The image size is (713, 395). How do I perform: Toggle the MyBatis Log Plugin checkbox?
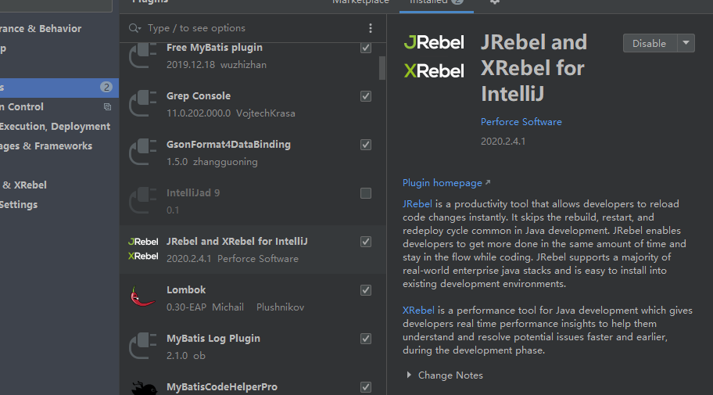366,339
